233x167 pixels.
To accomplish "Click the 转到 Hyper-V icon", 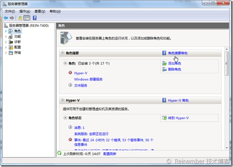I will click(164, 118).
